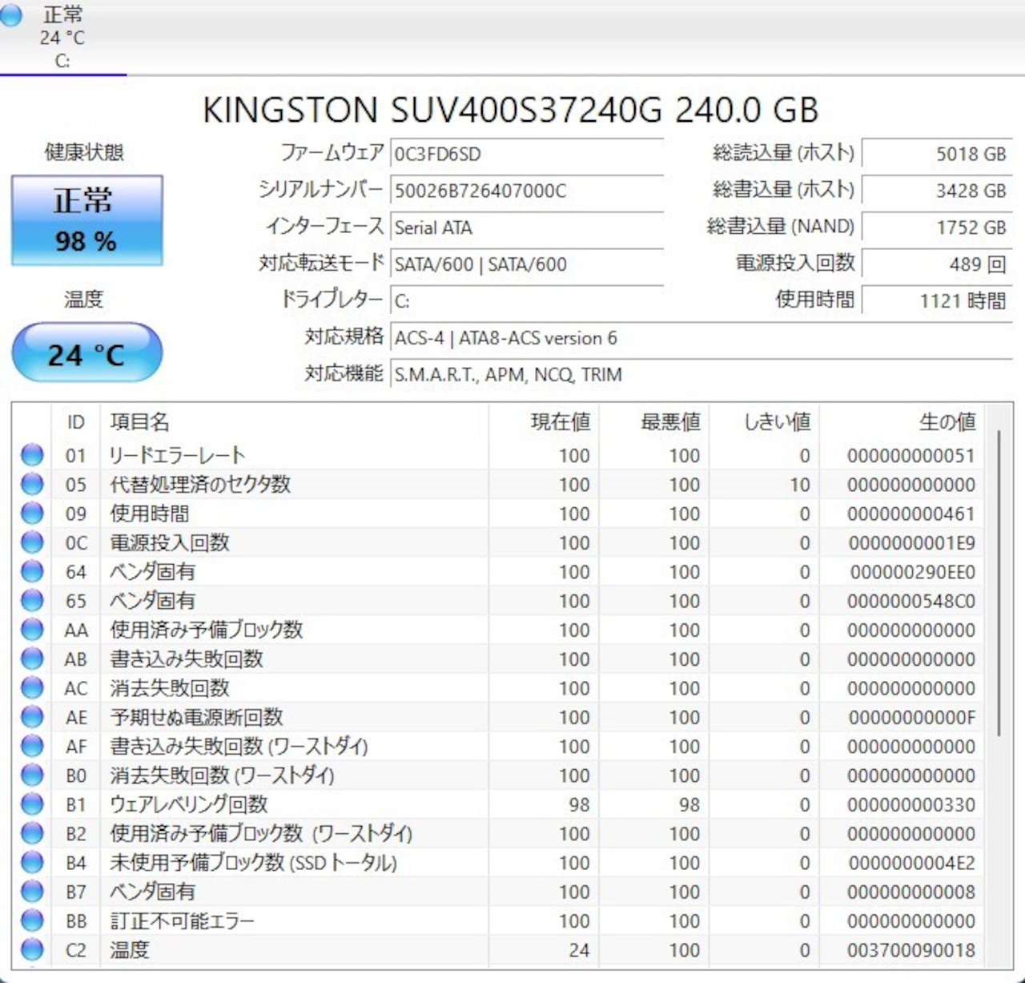Select the C: drive tab showing 24 °C
Viewport: 1025px width, 983px height.
(62, 38)
